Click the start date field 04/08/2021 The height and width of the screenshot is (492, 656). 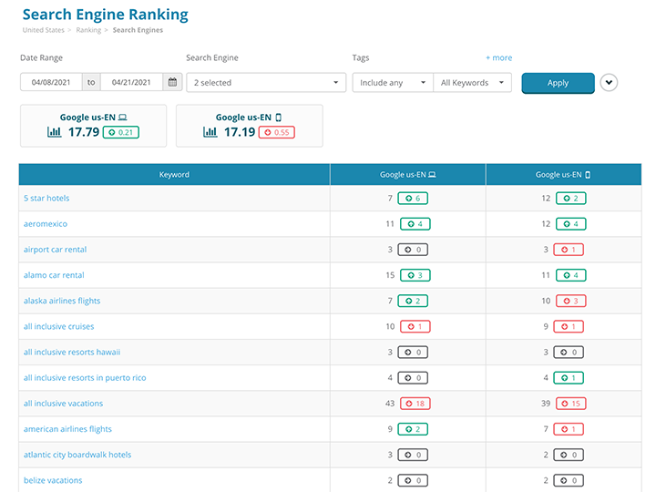click(51, 83)
